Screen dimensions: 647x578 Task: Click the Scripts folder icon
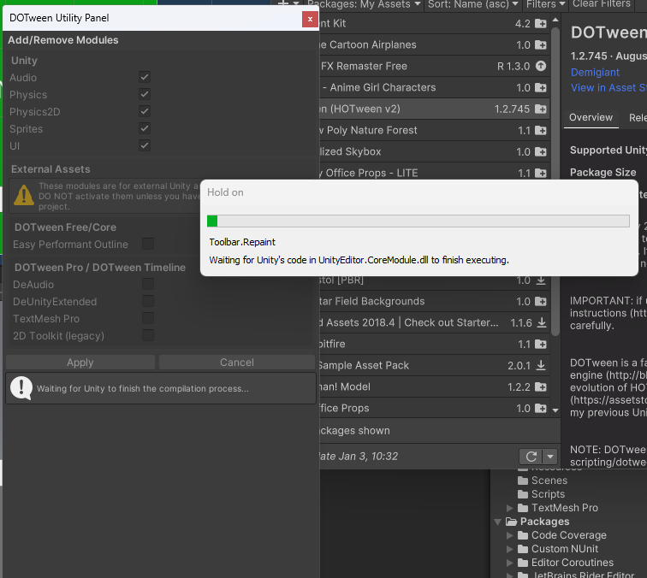coord(523,494)
